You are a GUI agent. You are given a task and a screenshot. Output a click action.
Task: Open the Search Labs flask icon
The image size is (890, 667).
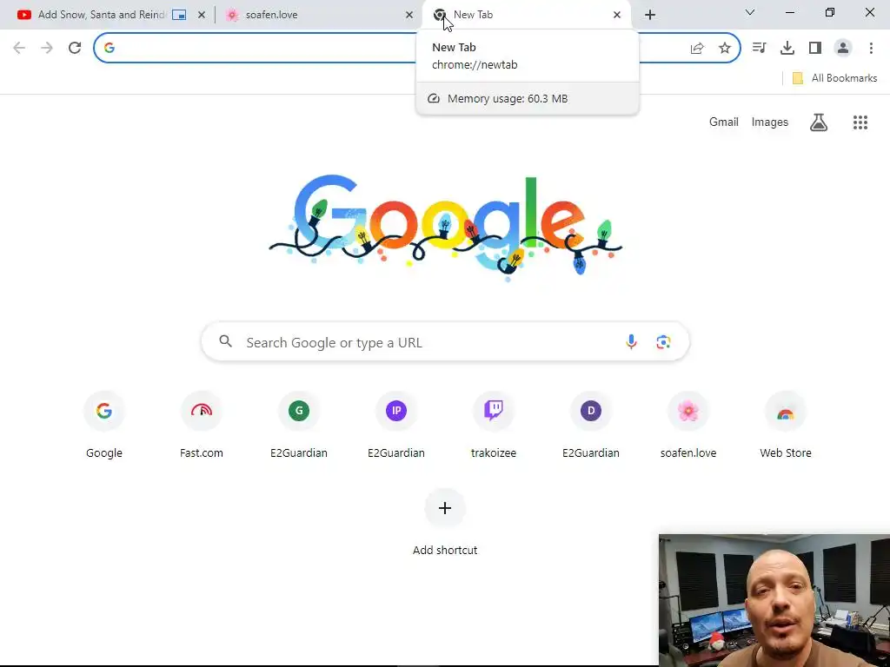click(x=819, y=122)
